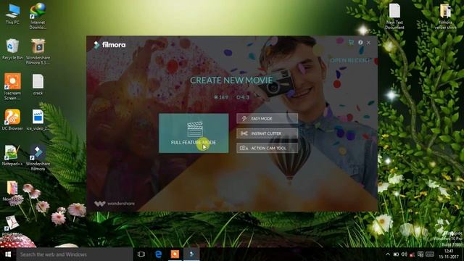Show hidden system tray icons
Viewport: 464px width, 261px height.
coord(388,254)
